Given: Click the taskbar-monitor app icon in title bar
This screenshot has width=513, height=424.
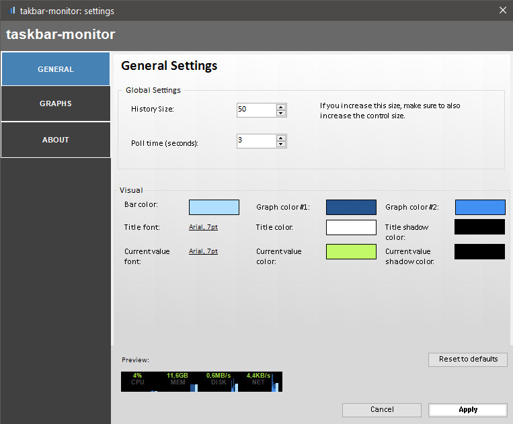Looking at the screenshot, I should coord(12,11).
